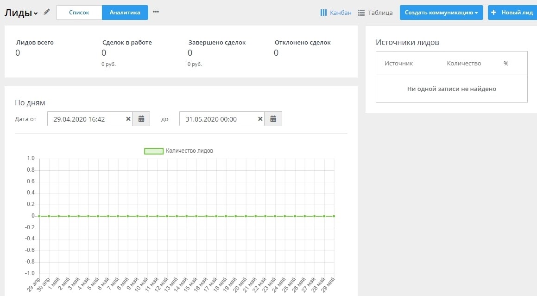Click the Таблица list icon
Image resolution: width=537 pixels, height=296 pixels.
361,13
